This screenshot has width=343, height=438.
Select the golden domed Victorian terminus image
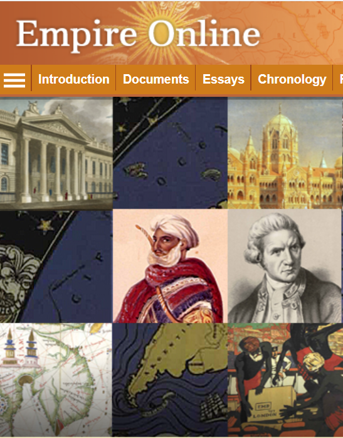(285, 153)
